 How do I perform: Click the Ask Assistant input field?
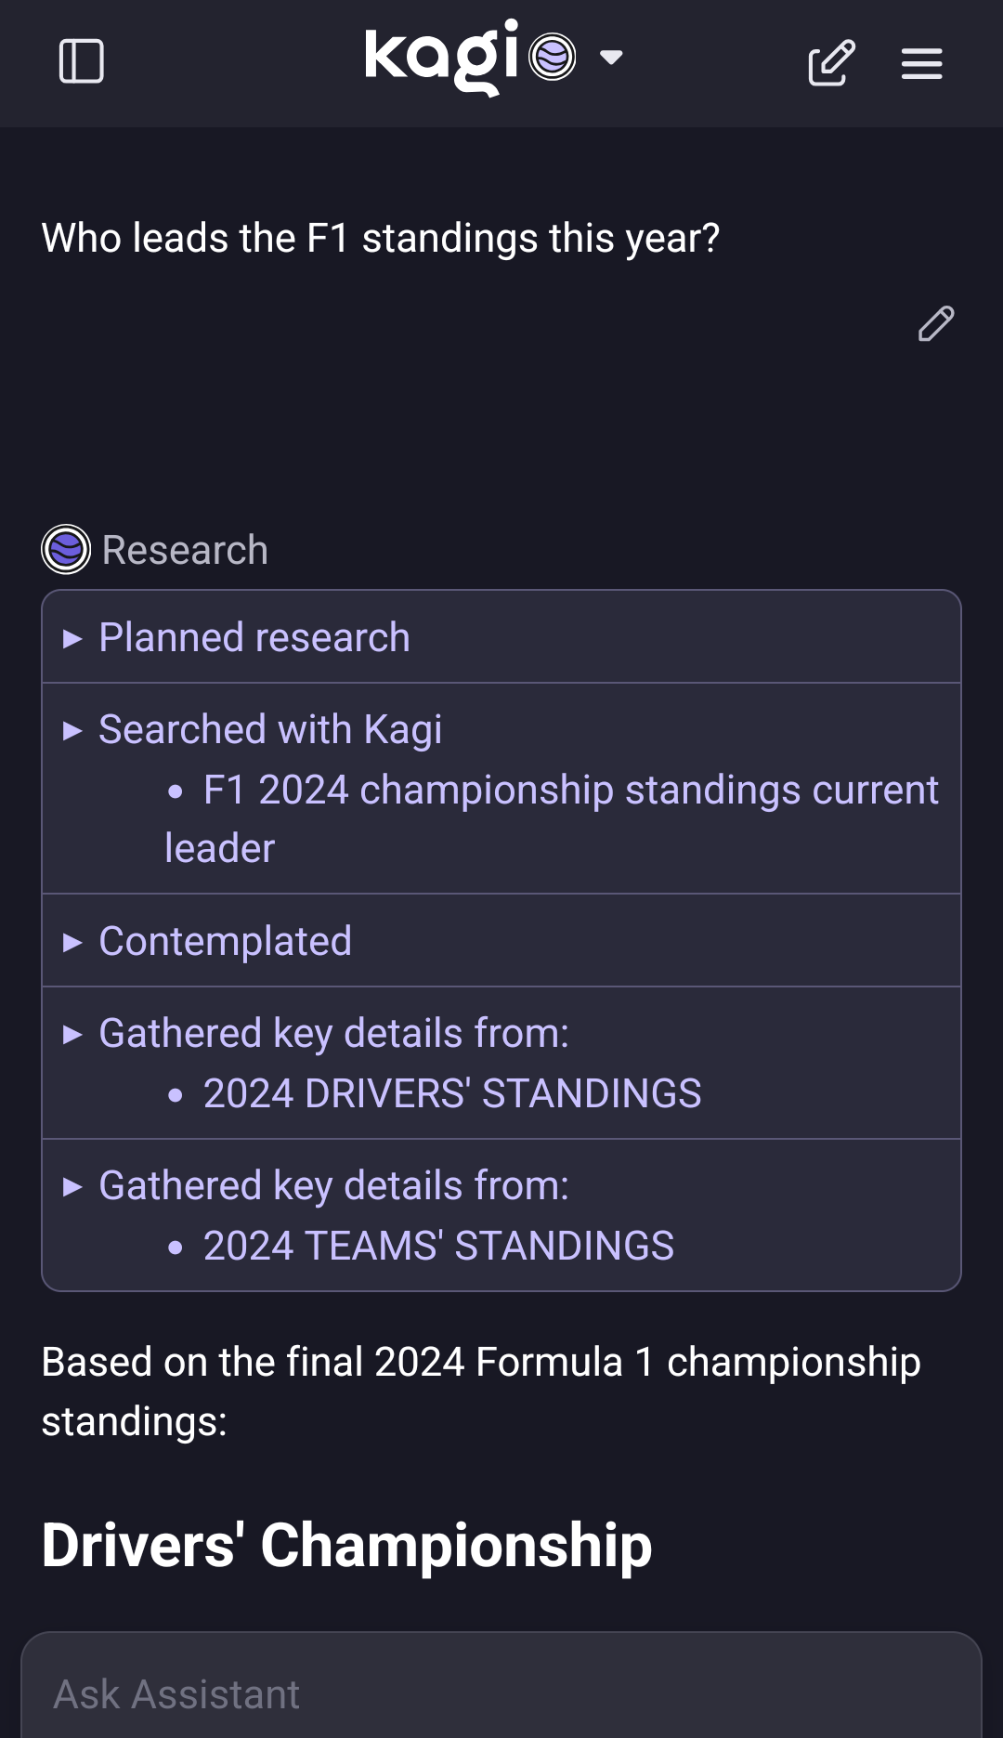501,1693
